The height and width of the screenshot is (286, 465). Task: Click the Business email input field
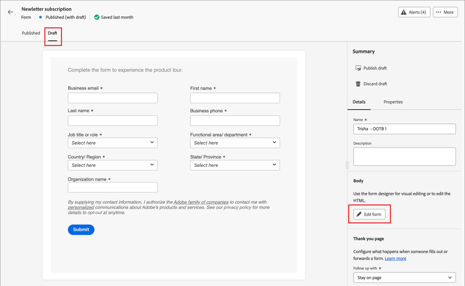tap(112, 98)
